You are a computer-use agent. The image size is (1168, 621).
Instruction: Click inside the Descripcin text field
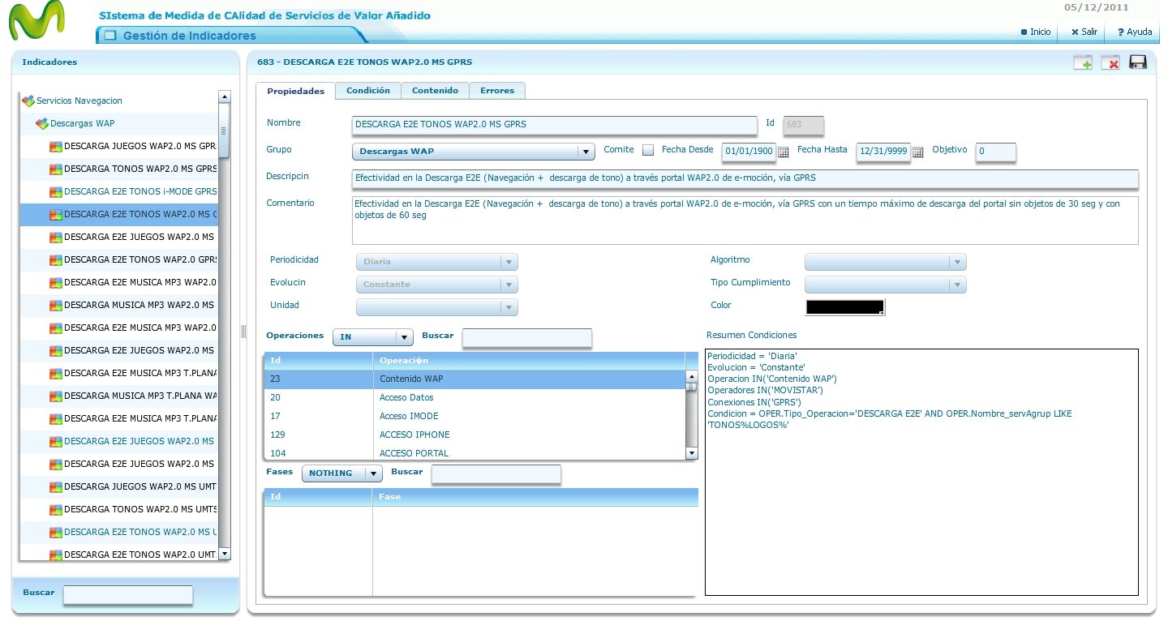pyautogui.click(x=745, y=178)
